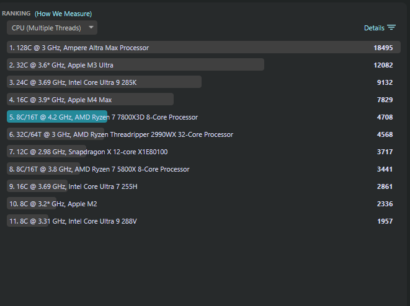
Task: Click the 4708 score for Ryzen 7 7800X3D
Action: [x=385, y=117]
